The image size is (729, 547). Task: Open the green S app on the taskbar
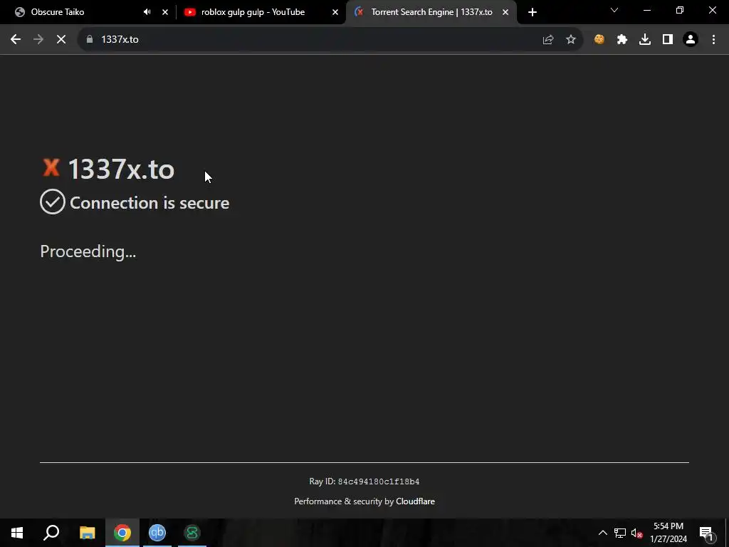(192, 533)
